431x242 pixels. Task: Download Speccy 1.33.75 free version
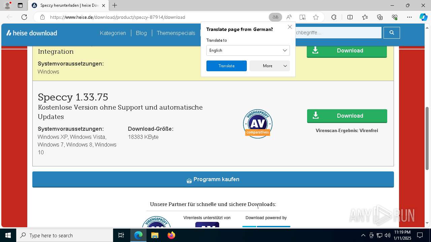point(347,116)
